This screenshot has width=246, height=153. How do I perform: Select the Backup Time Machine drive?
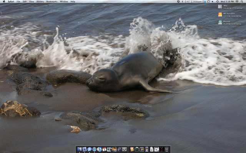[x=220, y=23]
